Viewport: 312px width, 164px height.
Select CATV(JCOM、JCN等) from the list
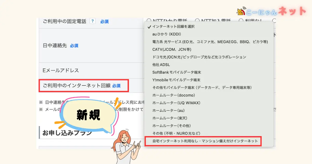tap(209, 49)
